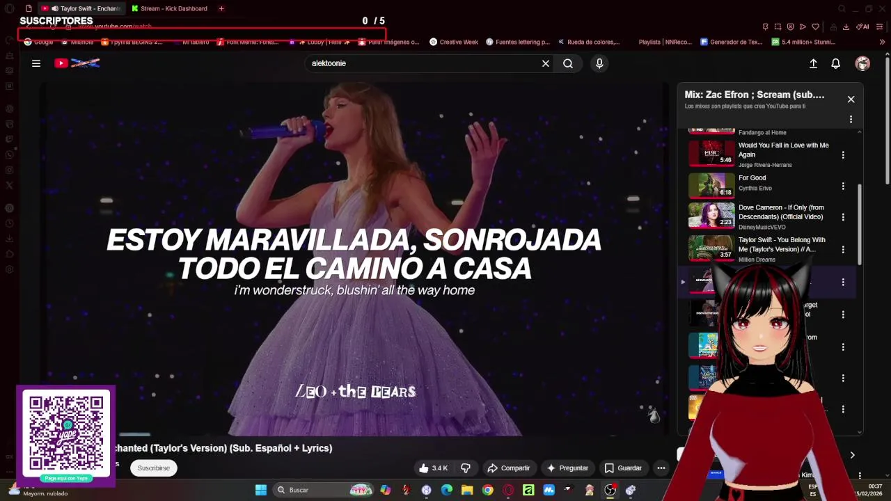Open the '5.4 million+ Stunni...' bookmark
This screenshot has width=891, height=501.
(803, 42)
